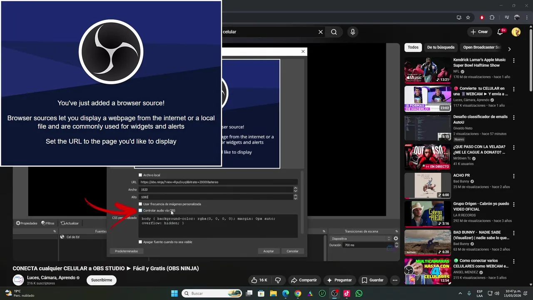Click the Ancho field showing 1920

tap(216, 190)
